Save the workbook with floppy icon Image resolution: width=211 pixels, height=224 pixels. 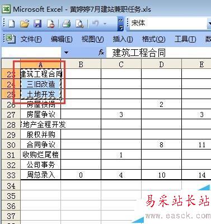(37, 24)
